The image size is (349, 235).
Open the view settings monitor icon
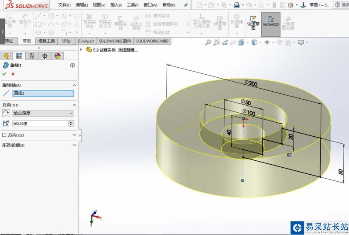click(x=301, y=42)
